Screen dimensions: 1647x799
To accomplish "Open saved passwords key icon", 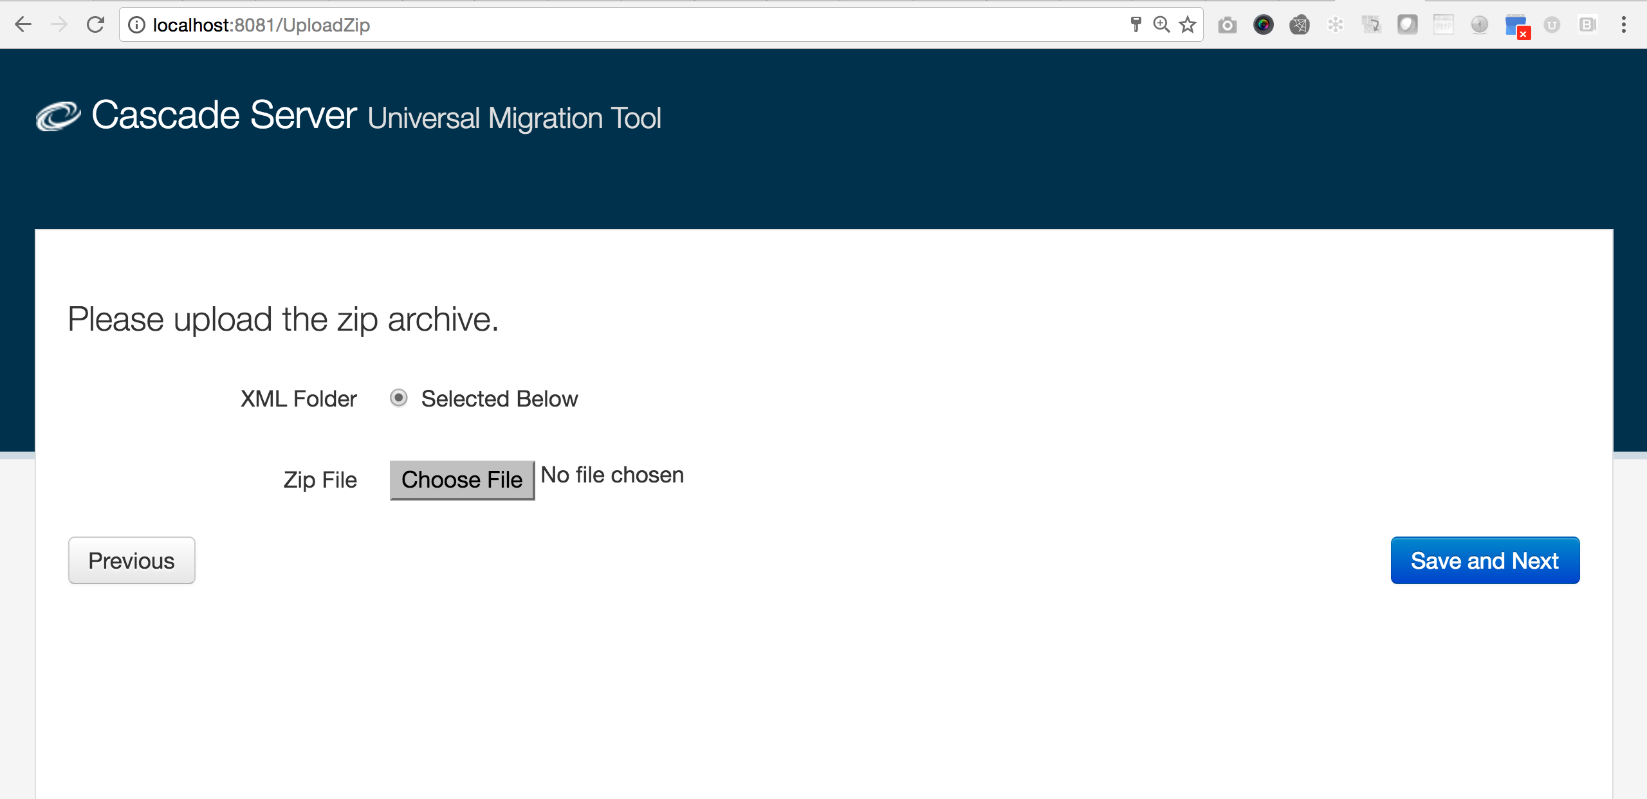I will (1136, 25).
